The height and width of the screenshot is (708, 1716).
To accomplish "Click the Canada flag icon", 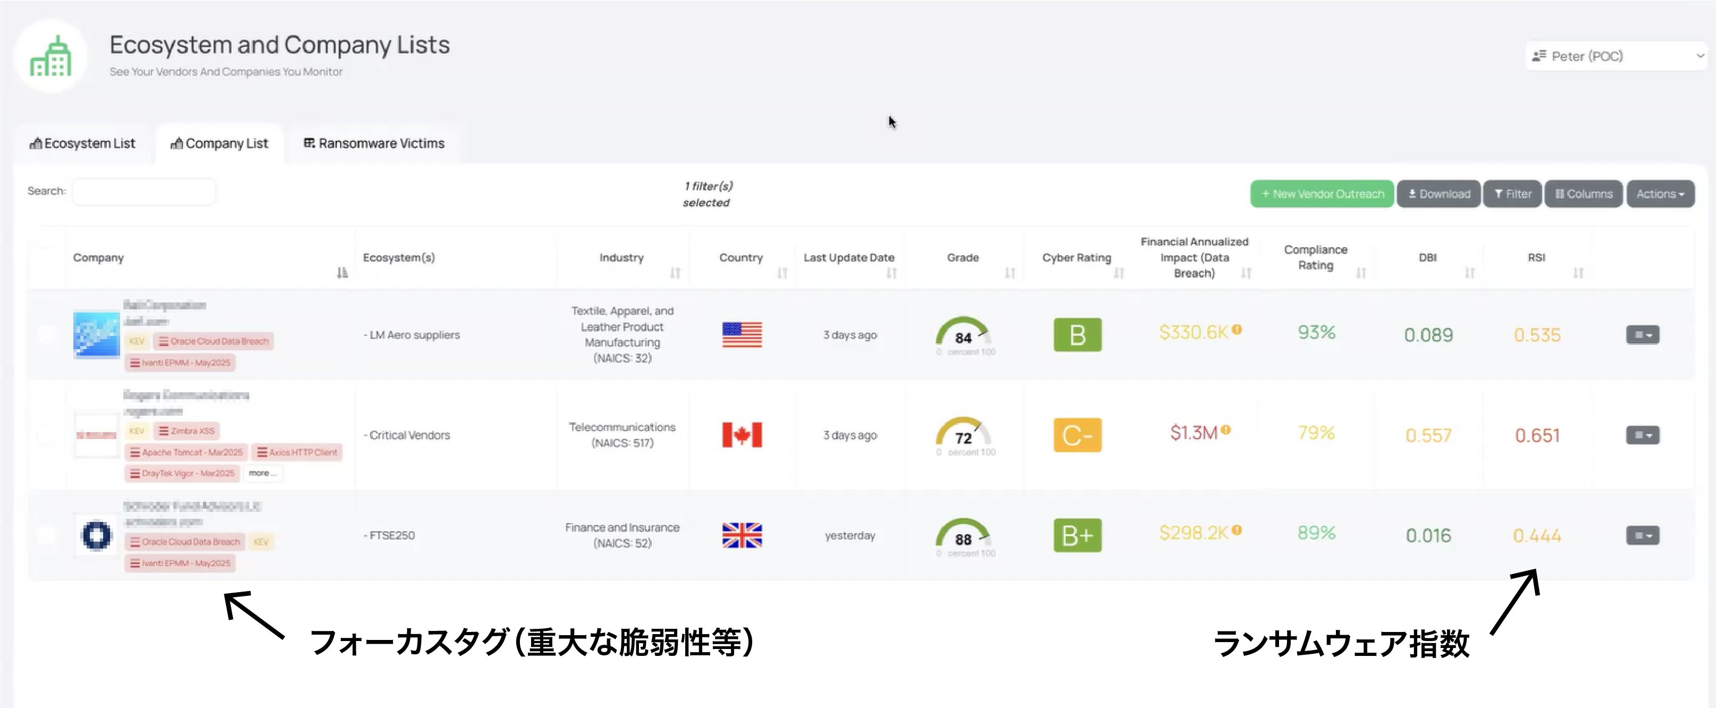I will pyautogui.click(x=742, y=435).
